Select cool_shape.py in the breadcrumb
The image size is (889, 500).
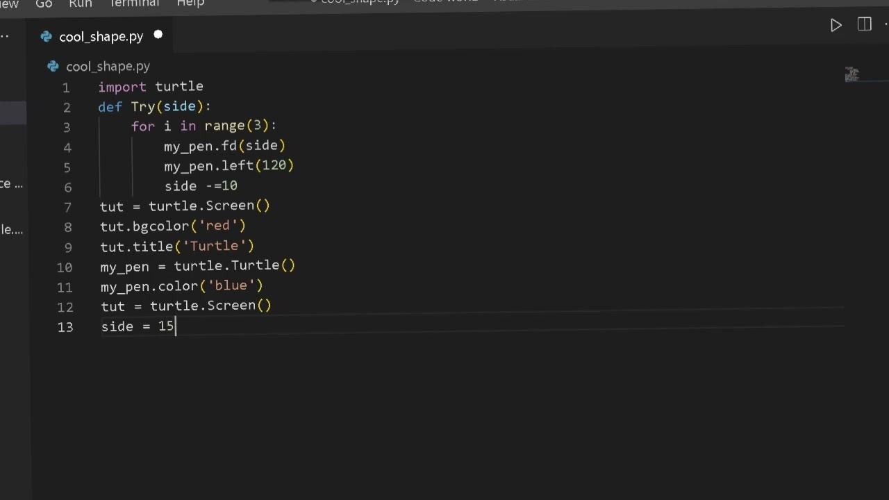[108, 67]
